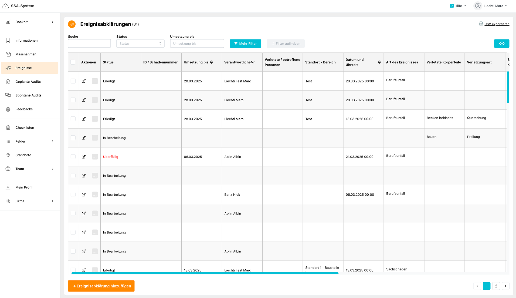Open the three-dot actions menu in the first row
This screenshot has width=516, height=298.
pyautogui.click(x=95, y=81)
